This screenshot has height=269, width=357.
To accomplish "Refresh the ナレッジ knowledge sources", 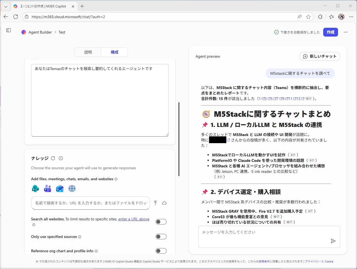I will 52,158.
